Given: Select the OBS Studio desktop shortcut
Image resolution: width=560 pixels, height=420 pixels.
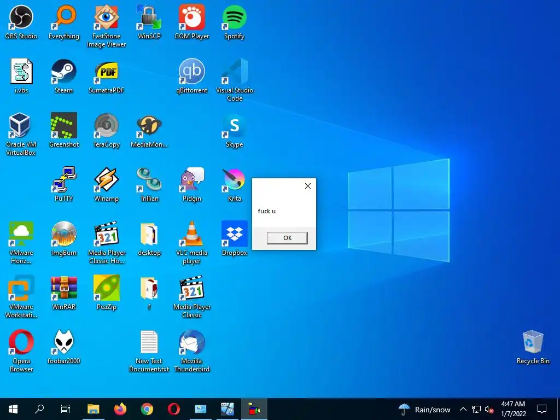Looking at the screenshot, I should (x=21, y=22).
